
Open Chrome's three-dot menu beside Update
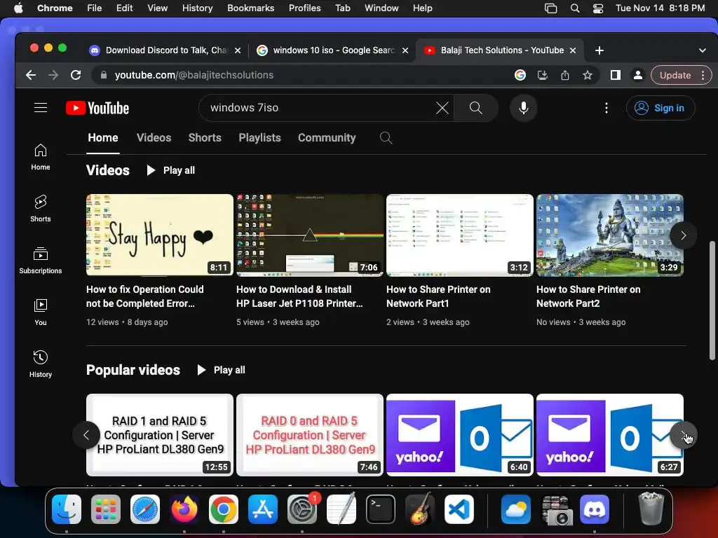[703, 75]
